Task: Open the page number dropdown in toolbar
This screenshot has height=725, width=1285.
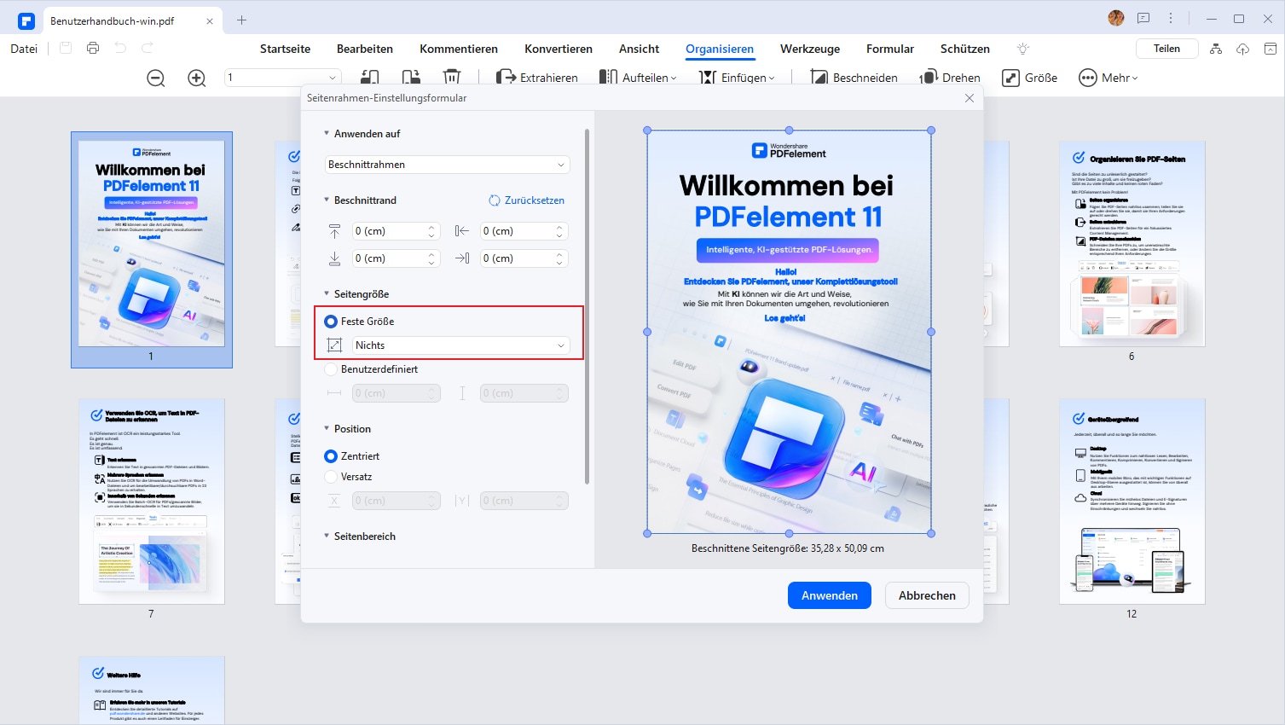Action: [283, 78]
